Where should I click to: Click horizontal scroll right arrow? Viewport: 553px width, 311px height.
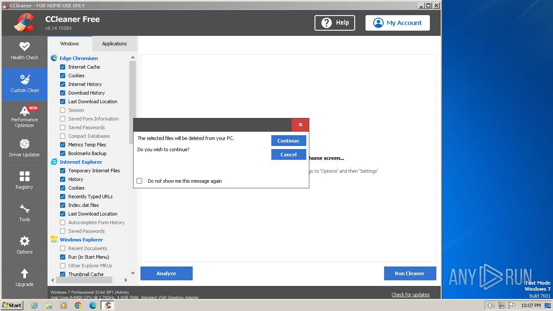point(126,280)
